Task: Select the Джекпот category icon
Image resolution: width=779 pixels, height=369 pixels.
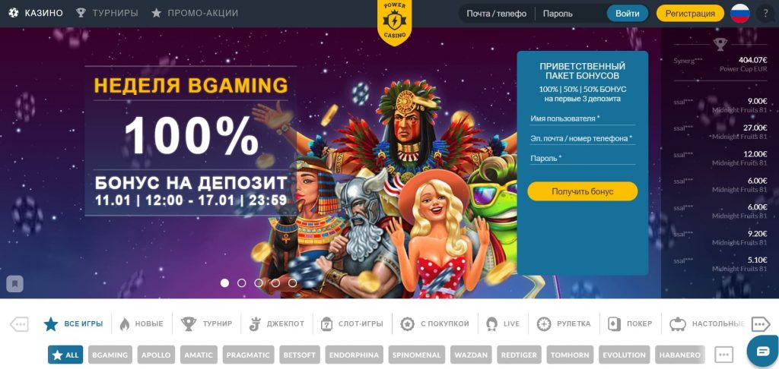Action: tap(254, 324)
